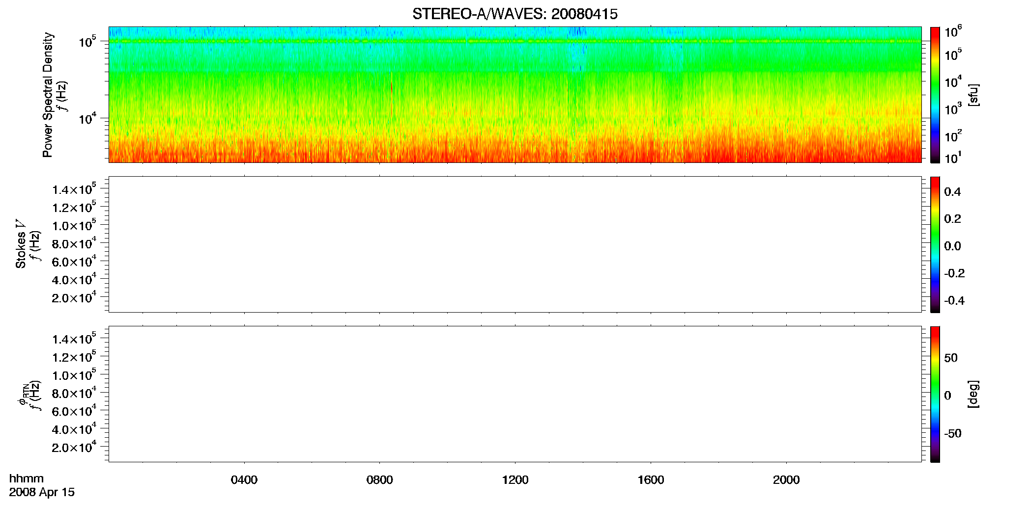Click the 10^4 frequency tick of top panel
Image resolution: width=1030 pixels, height=530 pixels.
(x=87, y=118)
